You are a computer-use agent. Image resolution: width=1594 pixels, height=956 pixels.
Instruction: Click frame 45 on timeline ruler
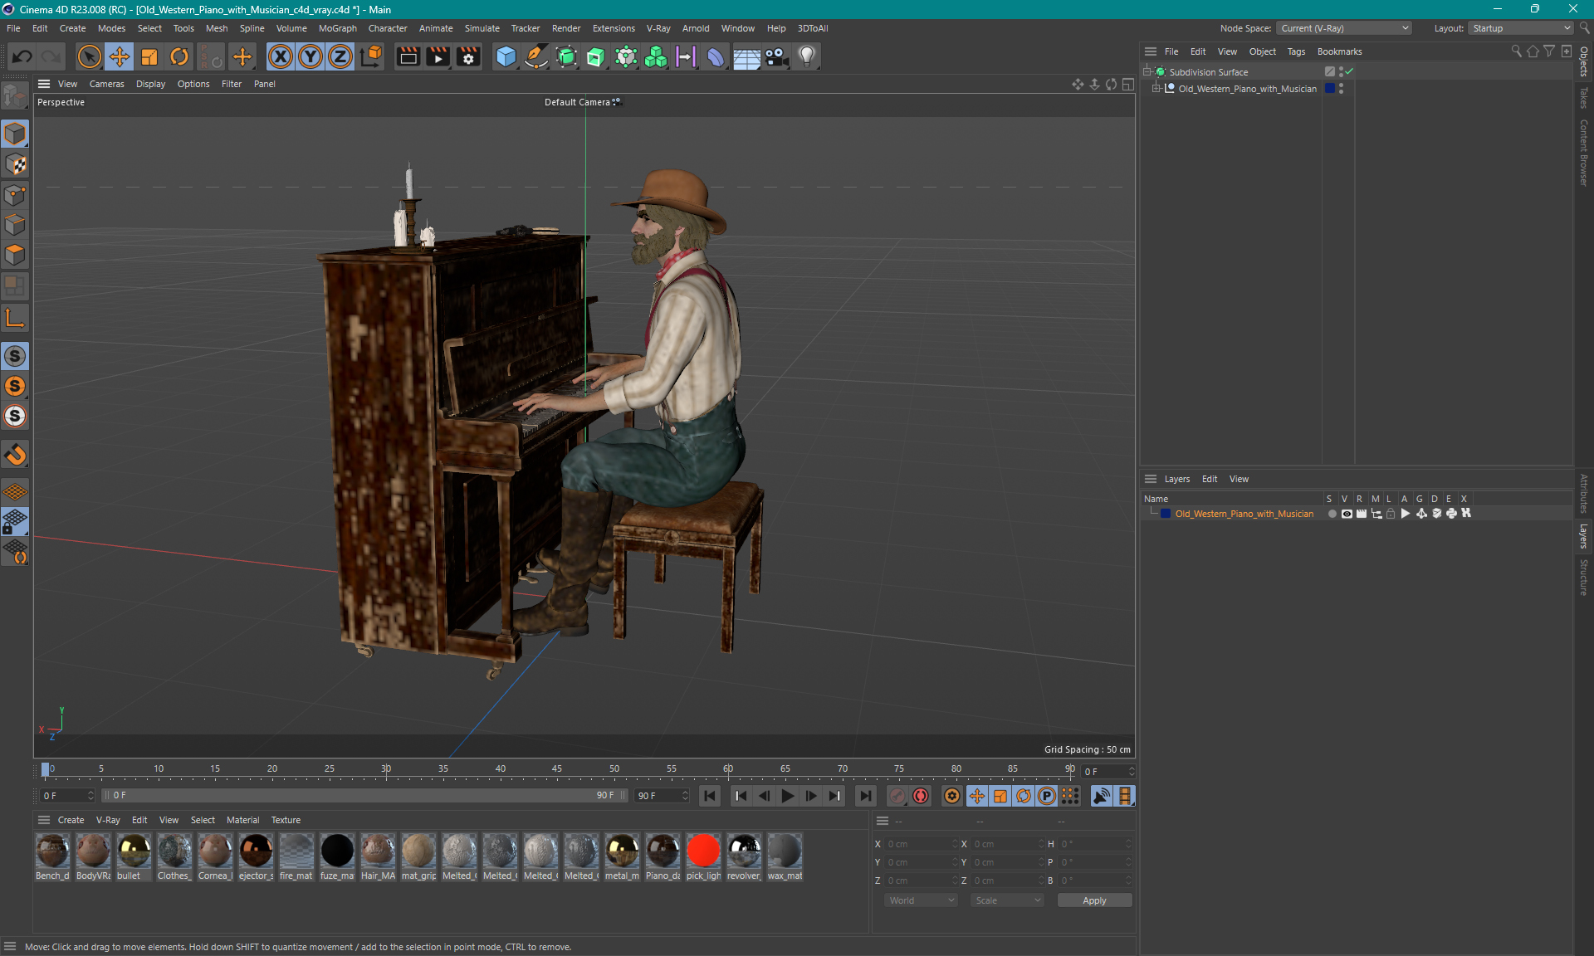tap(557, 769)
